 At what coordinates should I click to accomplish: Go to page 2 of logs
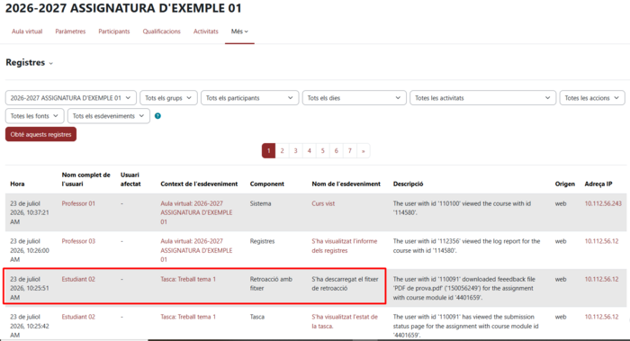(x=282, y=151)
